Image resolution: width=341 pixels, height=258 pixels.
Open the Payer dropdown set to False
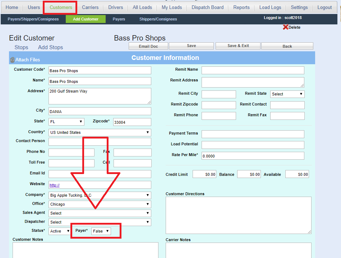pos(101,231)
